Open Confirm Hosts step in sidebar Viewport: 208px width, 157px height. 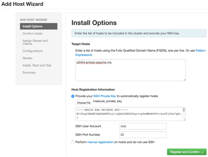(x=33, y=34)
